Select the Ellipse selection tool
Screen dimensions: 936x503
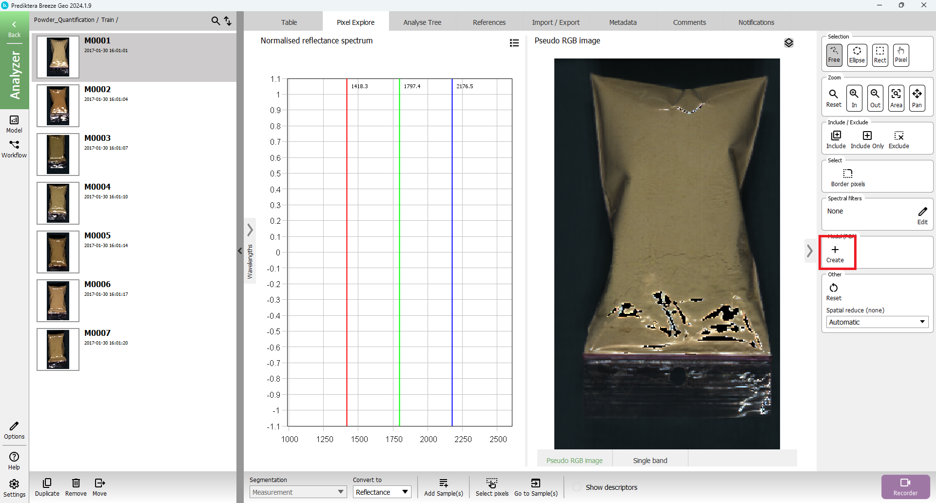(x=857, y=55)
